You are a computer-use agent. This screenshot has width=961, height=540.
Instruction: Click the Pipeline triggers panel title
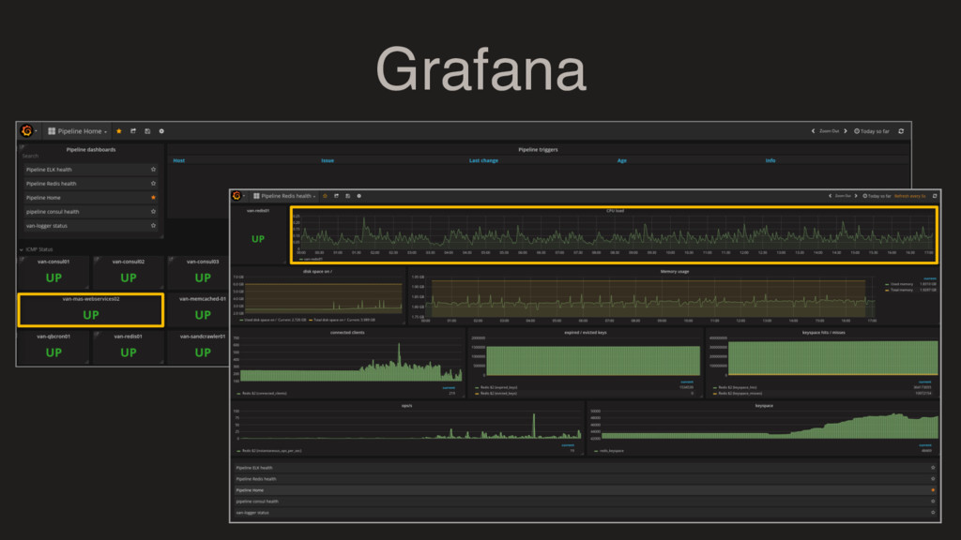point(538,149)
